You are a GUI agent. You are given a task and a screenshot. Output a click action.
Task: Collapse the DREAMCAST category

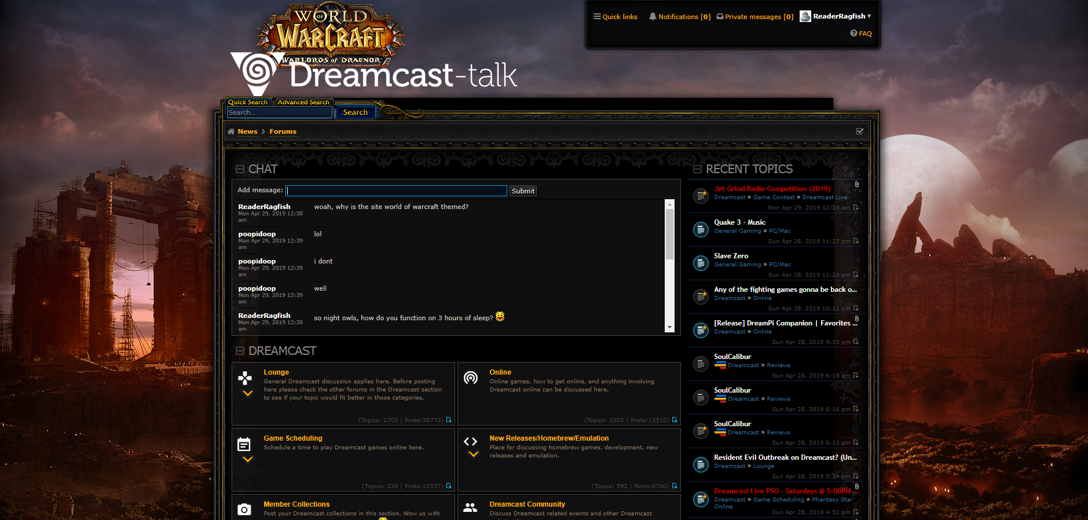[240, 351]
